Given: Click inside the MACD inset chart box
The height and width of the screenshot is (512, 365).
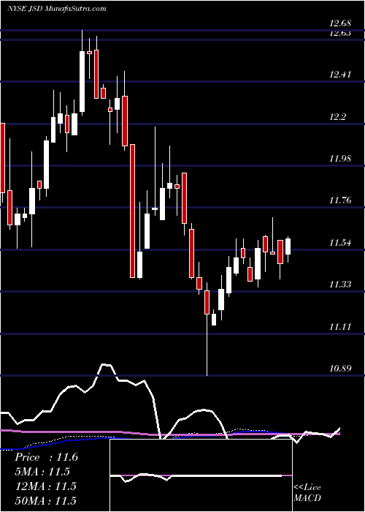Looking at the screenshot, I should click(x=201, y=475).
